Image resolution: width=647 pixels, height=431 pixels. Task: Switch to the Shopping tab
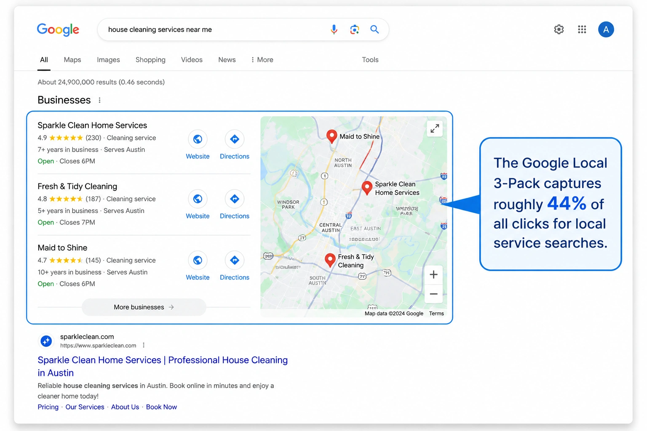coord(150,60)
